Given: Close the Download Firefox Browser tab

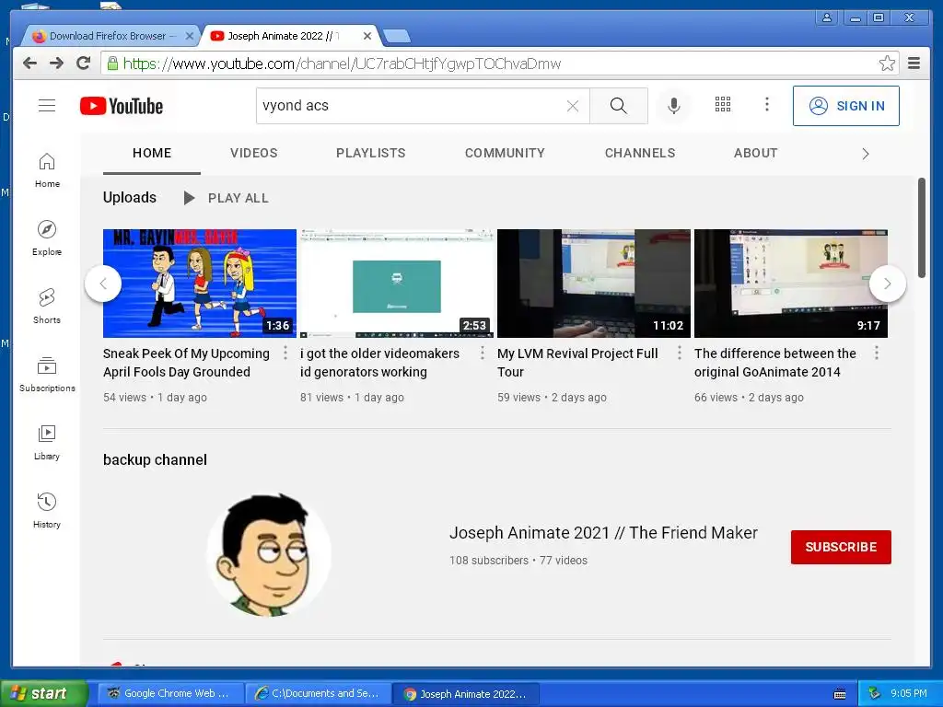Looking at the screenshot, I should pos(189,36).
